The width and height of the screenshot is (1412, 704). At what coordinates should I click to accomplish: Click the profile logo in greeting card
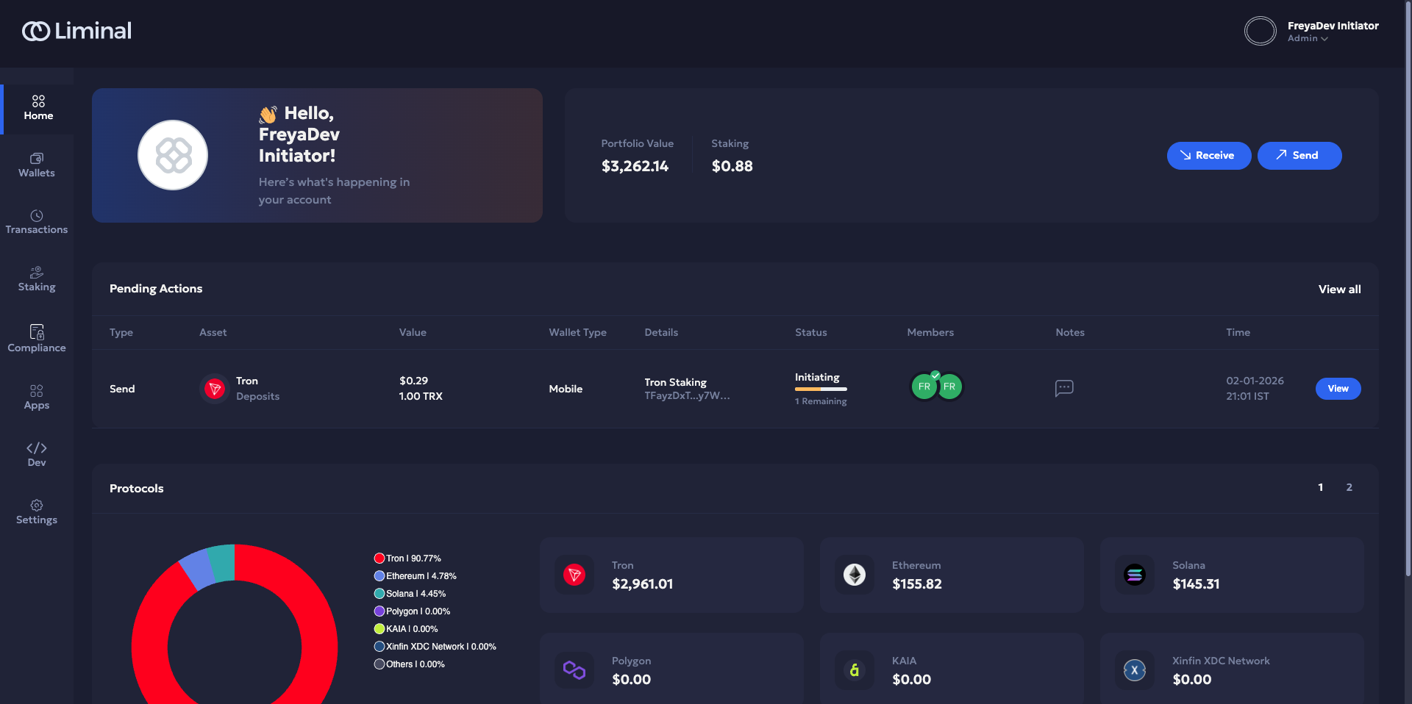coord(173,155)
